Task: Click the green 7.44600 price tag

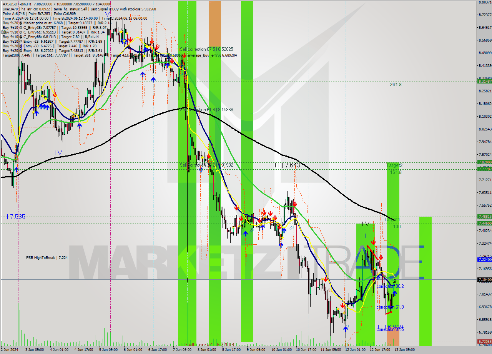Action: pyautogui.click(x=484, y=223)
